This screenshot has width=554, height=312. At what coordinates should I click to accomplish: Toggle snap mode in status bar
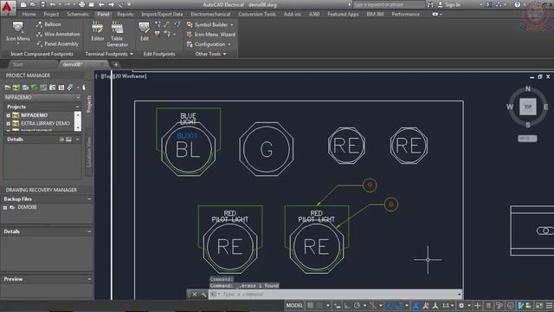(319, 305)
